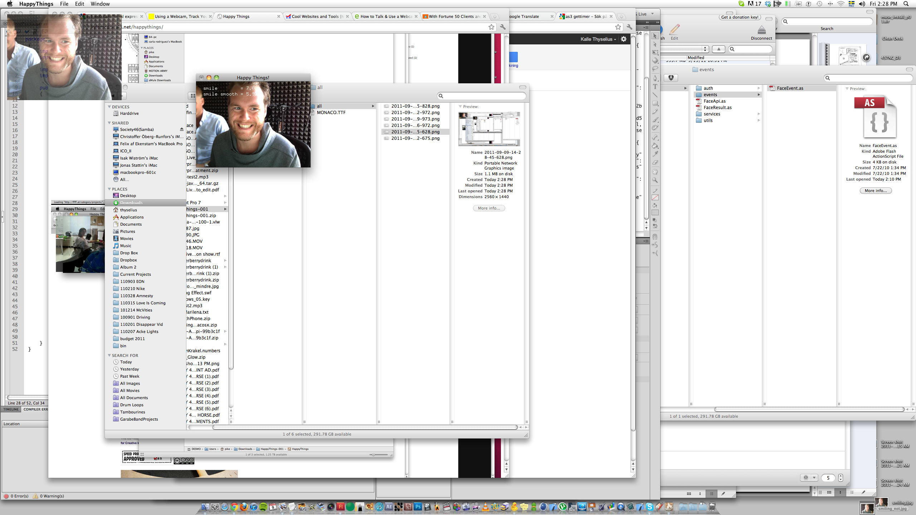Click the pencil Edit icon in FTP toolbar

tap(674, 29)
